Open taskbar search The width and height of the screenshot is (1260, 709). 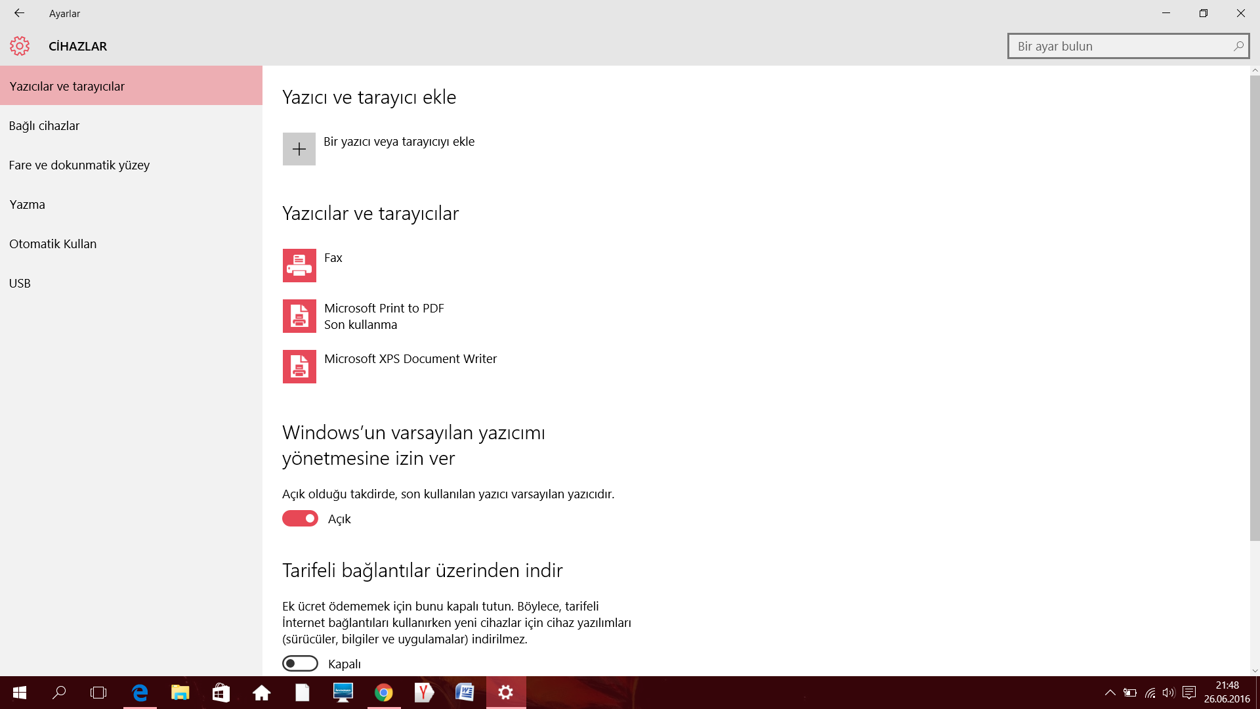tap(59, 693)
